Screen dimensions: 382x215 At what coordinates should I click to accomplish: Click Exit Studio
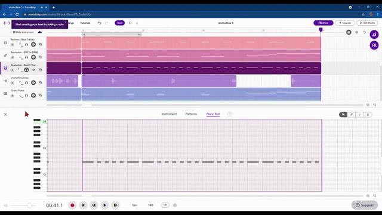[x=368, y=23]
